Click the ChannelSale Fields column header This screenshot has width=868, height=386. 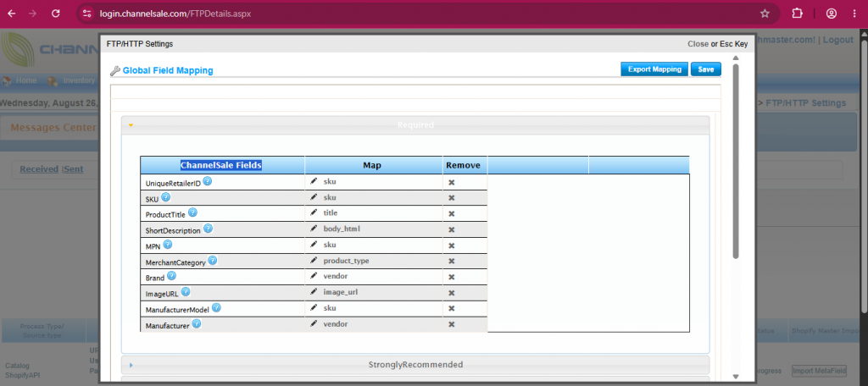tap(221, 165)
